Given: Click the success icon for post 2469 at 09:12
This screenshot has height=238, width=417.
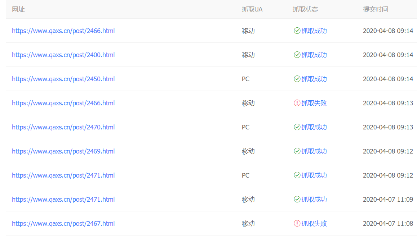Looking at the screenshot, I should click(x=297, y=151).
